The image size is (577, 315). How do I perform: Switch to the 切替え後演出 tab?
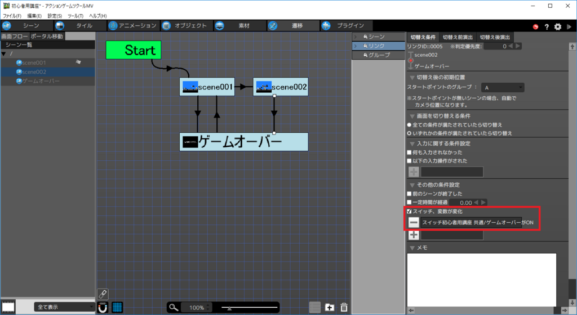[495, 37]
